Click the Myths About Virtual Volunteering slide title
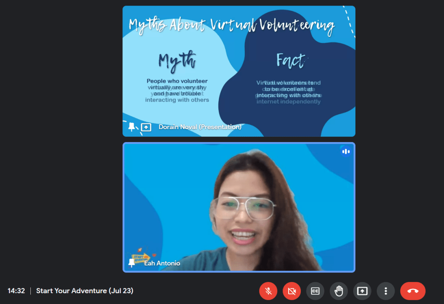 (x=232, y=26)
